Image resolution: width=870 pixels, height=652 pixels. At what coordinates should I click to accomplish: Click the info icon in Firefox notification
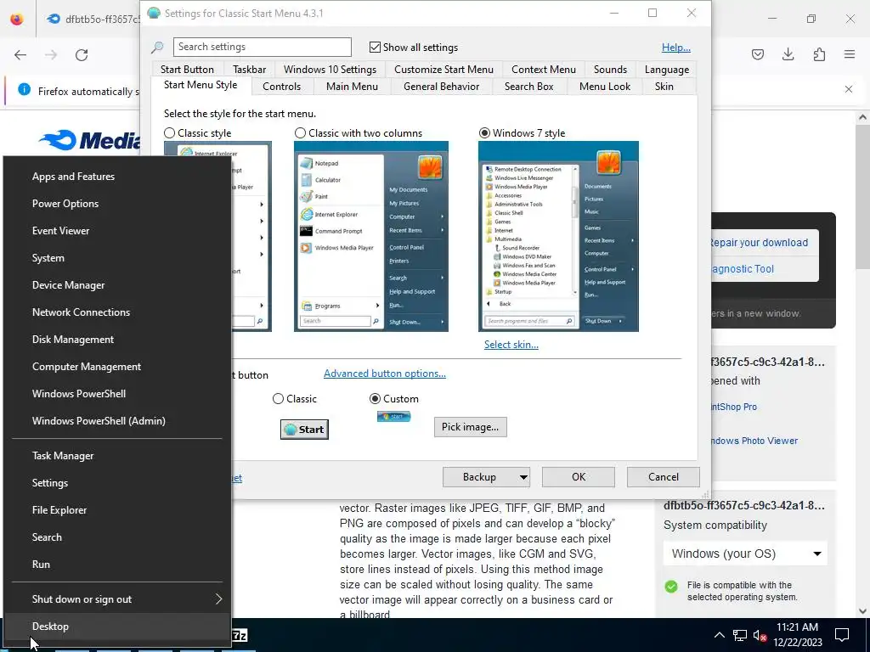tap(24, 89)
